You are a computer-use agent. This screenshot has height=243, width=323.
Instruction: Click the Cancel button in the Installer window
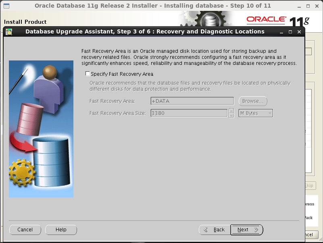click(x=312, y=235)
